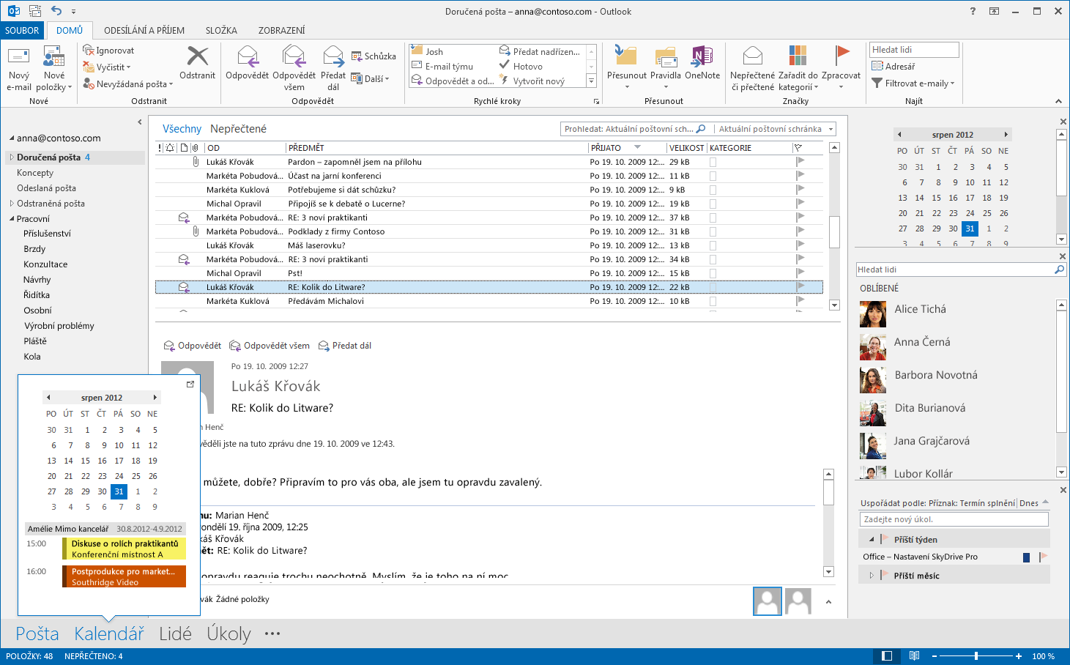This screenshot has width=1070, height=665.
Task: Open Zařadit do kategorií menu
Action: (x=798, y=69)
